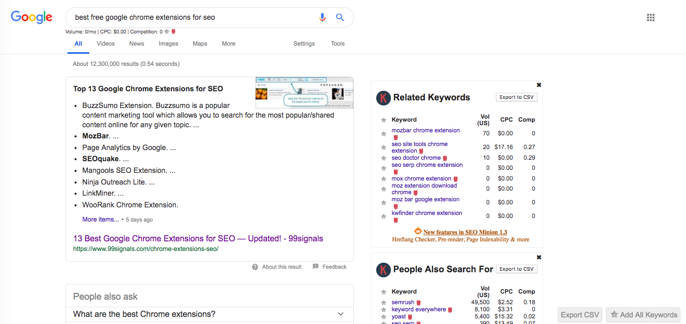Click the 'Top 13 Google Chrome Extensions for SEO' heading
This screenshot has height=324, width=686.
tap(148, 89)
